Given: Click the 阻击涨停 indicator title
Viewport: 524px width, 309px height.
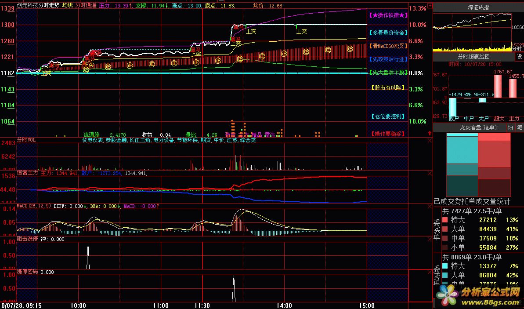Looking at the screenshot, I should (27, 239).
